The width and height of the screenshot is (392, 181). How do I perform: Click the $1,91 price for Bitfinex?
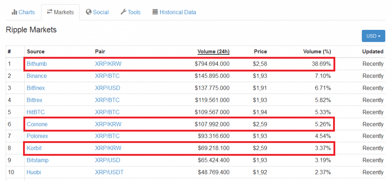point(260,88)
